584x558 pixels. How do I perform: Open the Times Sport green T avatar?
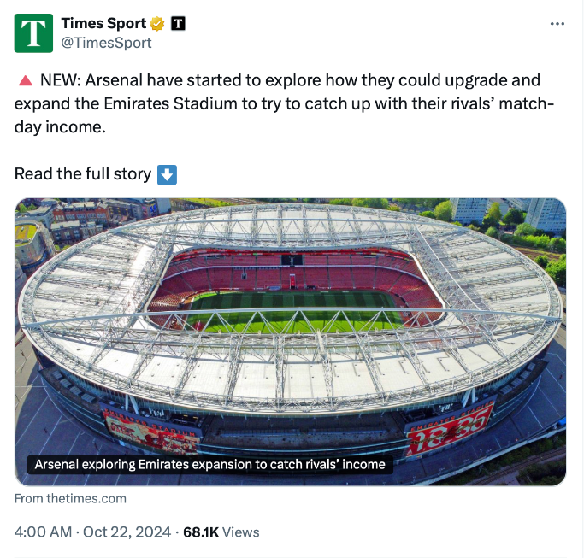[x=33, y=33]
